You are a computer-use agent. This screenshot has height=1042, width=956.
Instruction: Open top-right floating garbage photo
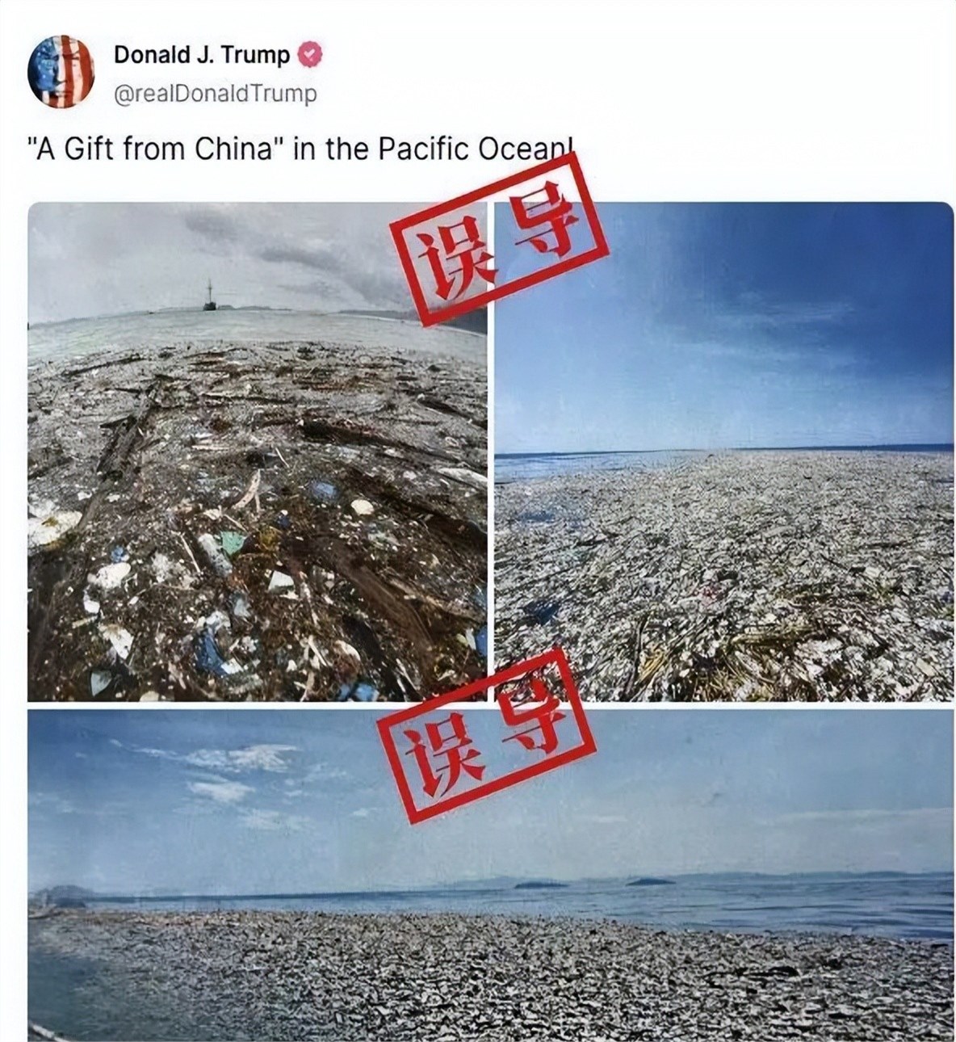coord(723,451)
